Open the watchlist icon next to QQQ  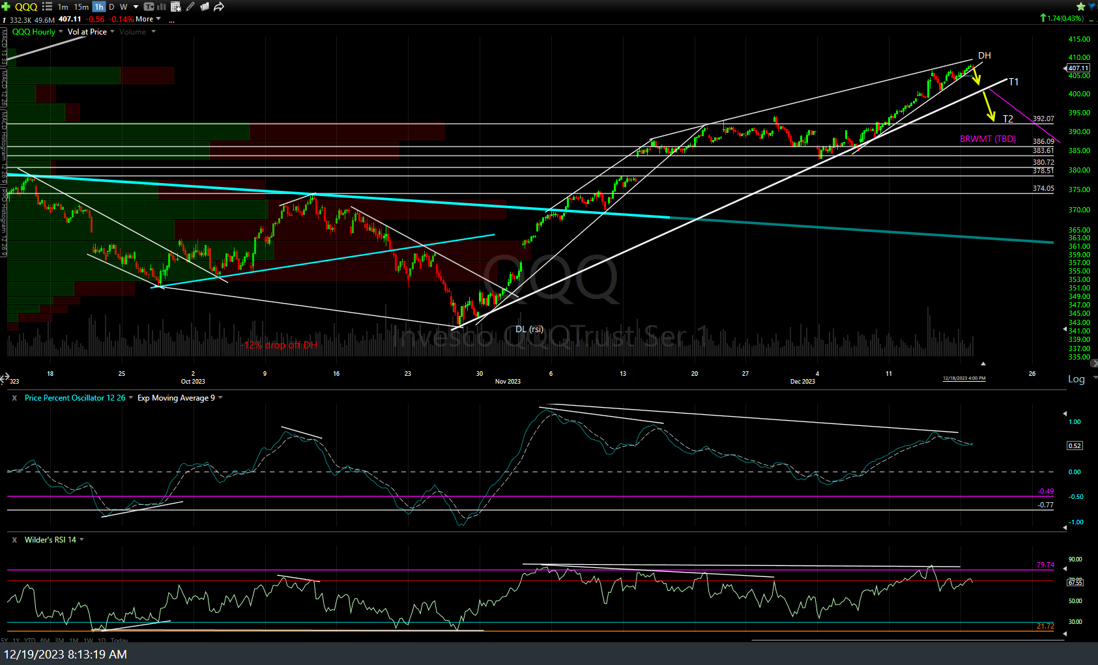tap(47, 7)
